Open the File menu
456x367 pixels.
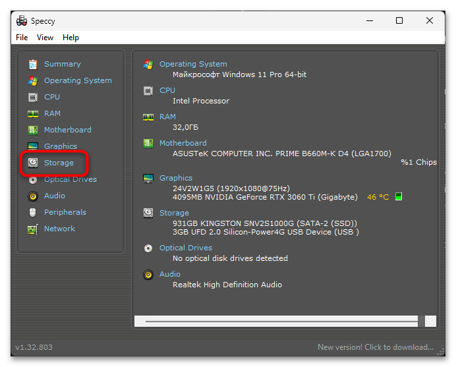coord(22,38)
